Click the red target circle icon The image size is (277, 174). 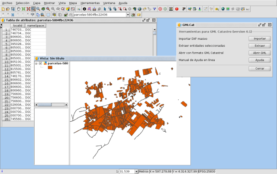tap(161, 9)
